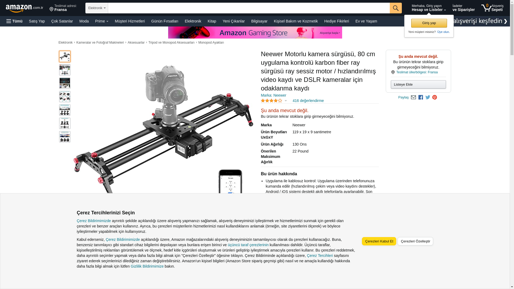Open the Listeye Ekle list dropdown
The height and width of the screenshot is (289, 514).
click(x=418, y=85)
